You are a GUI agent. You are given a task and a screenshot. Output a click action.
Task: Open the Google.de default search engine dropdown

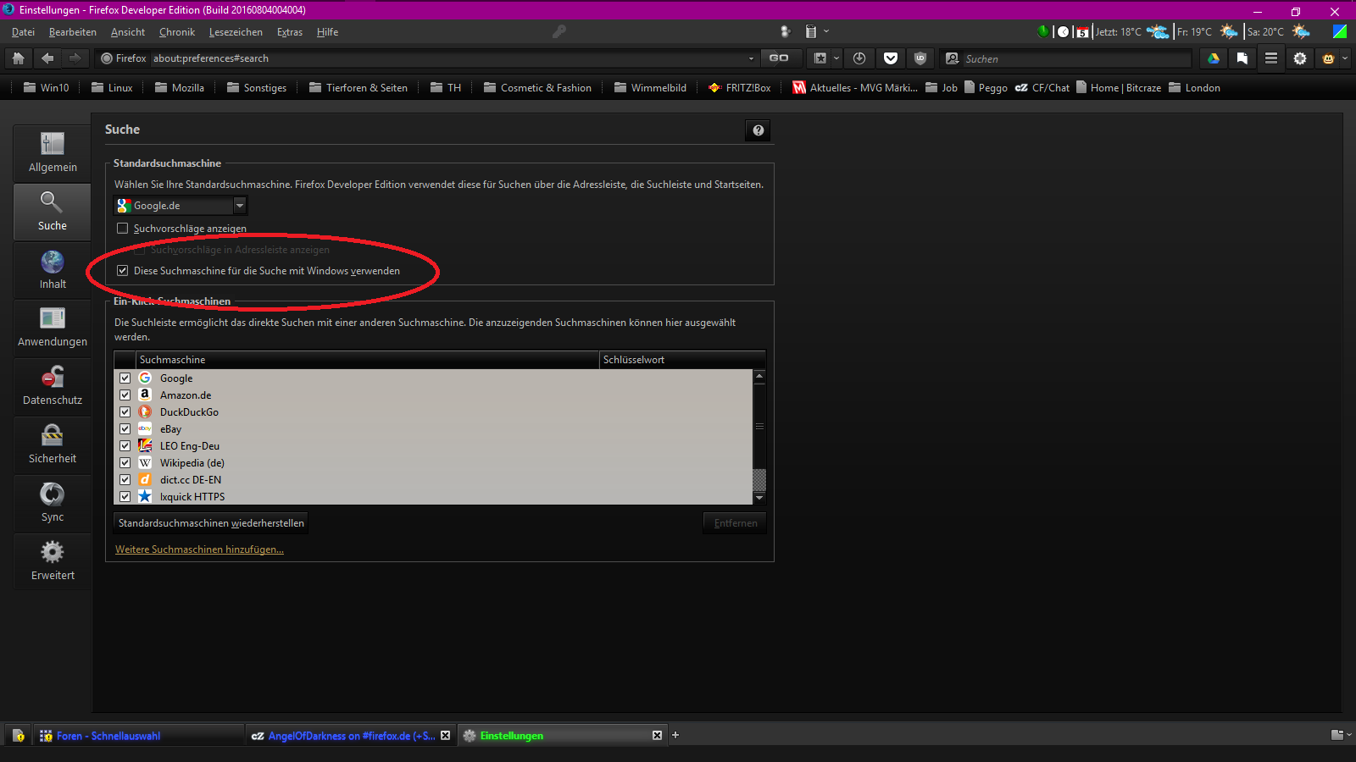point(181,206)
